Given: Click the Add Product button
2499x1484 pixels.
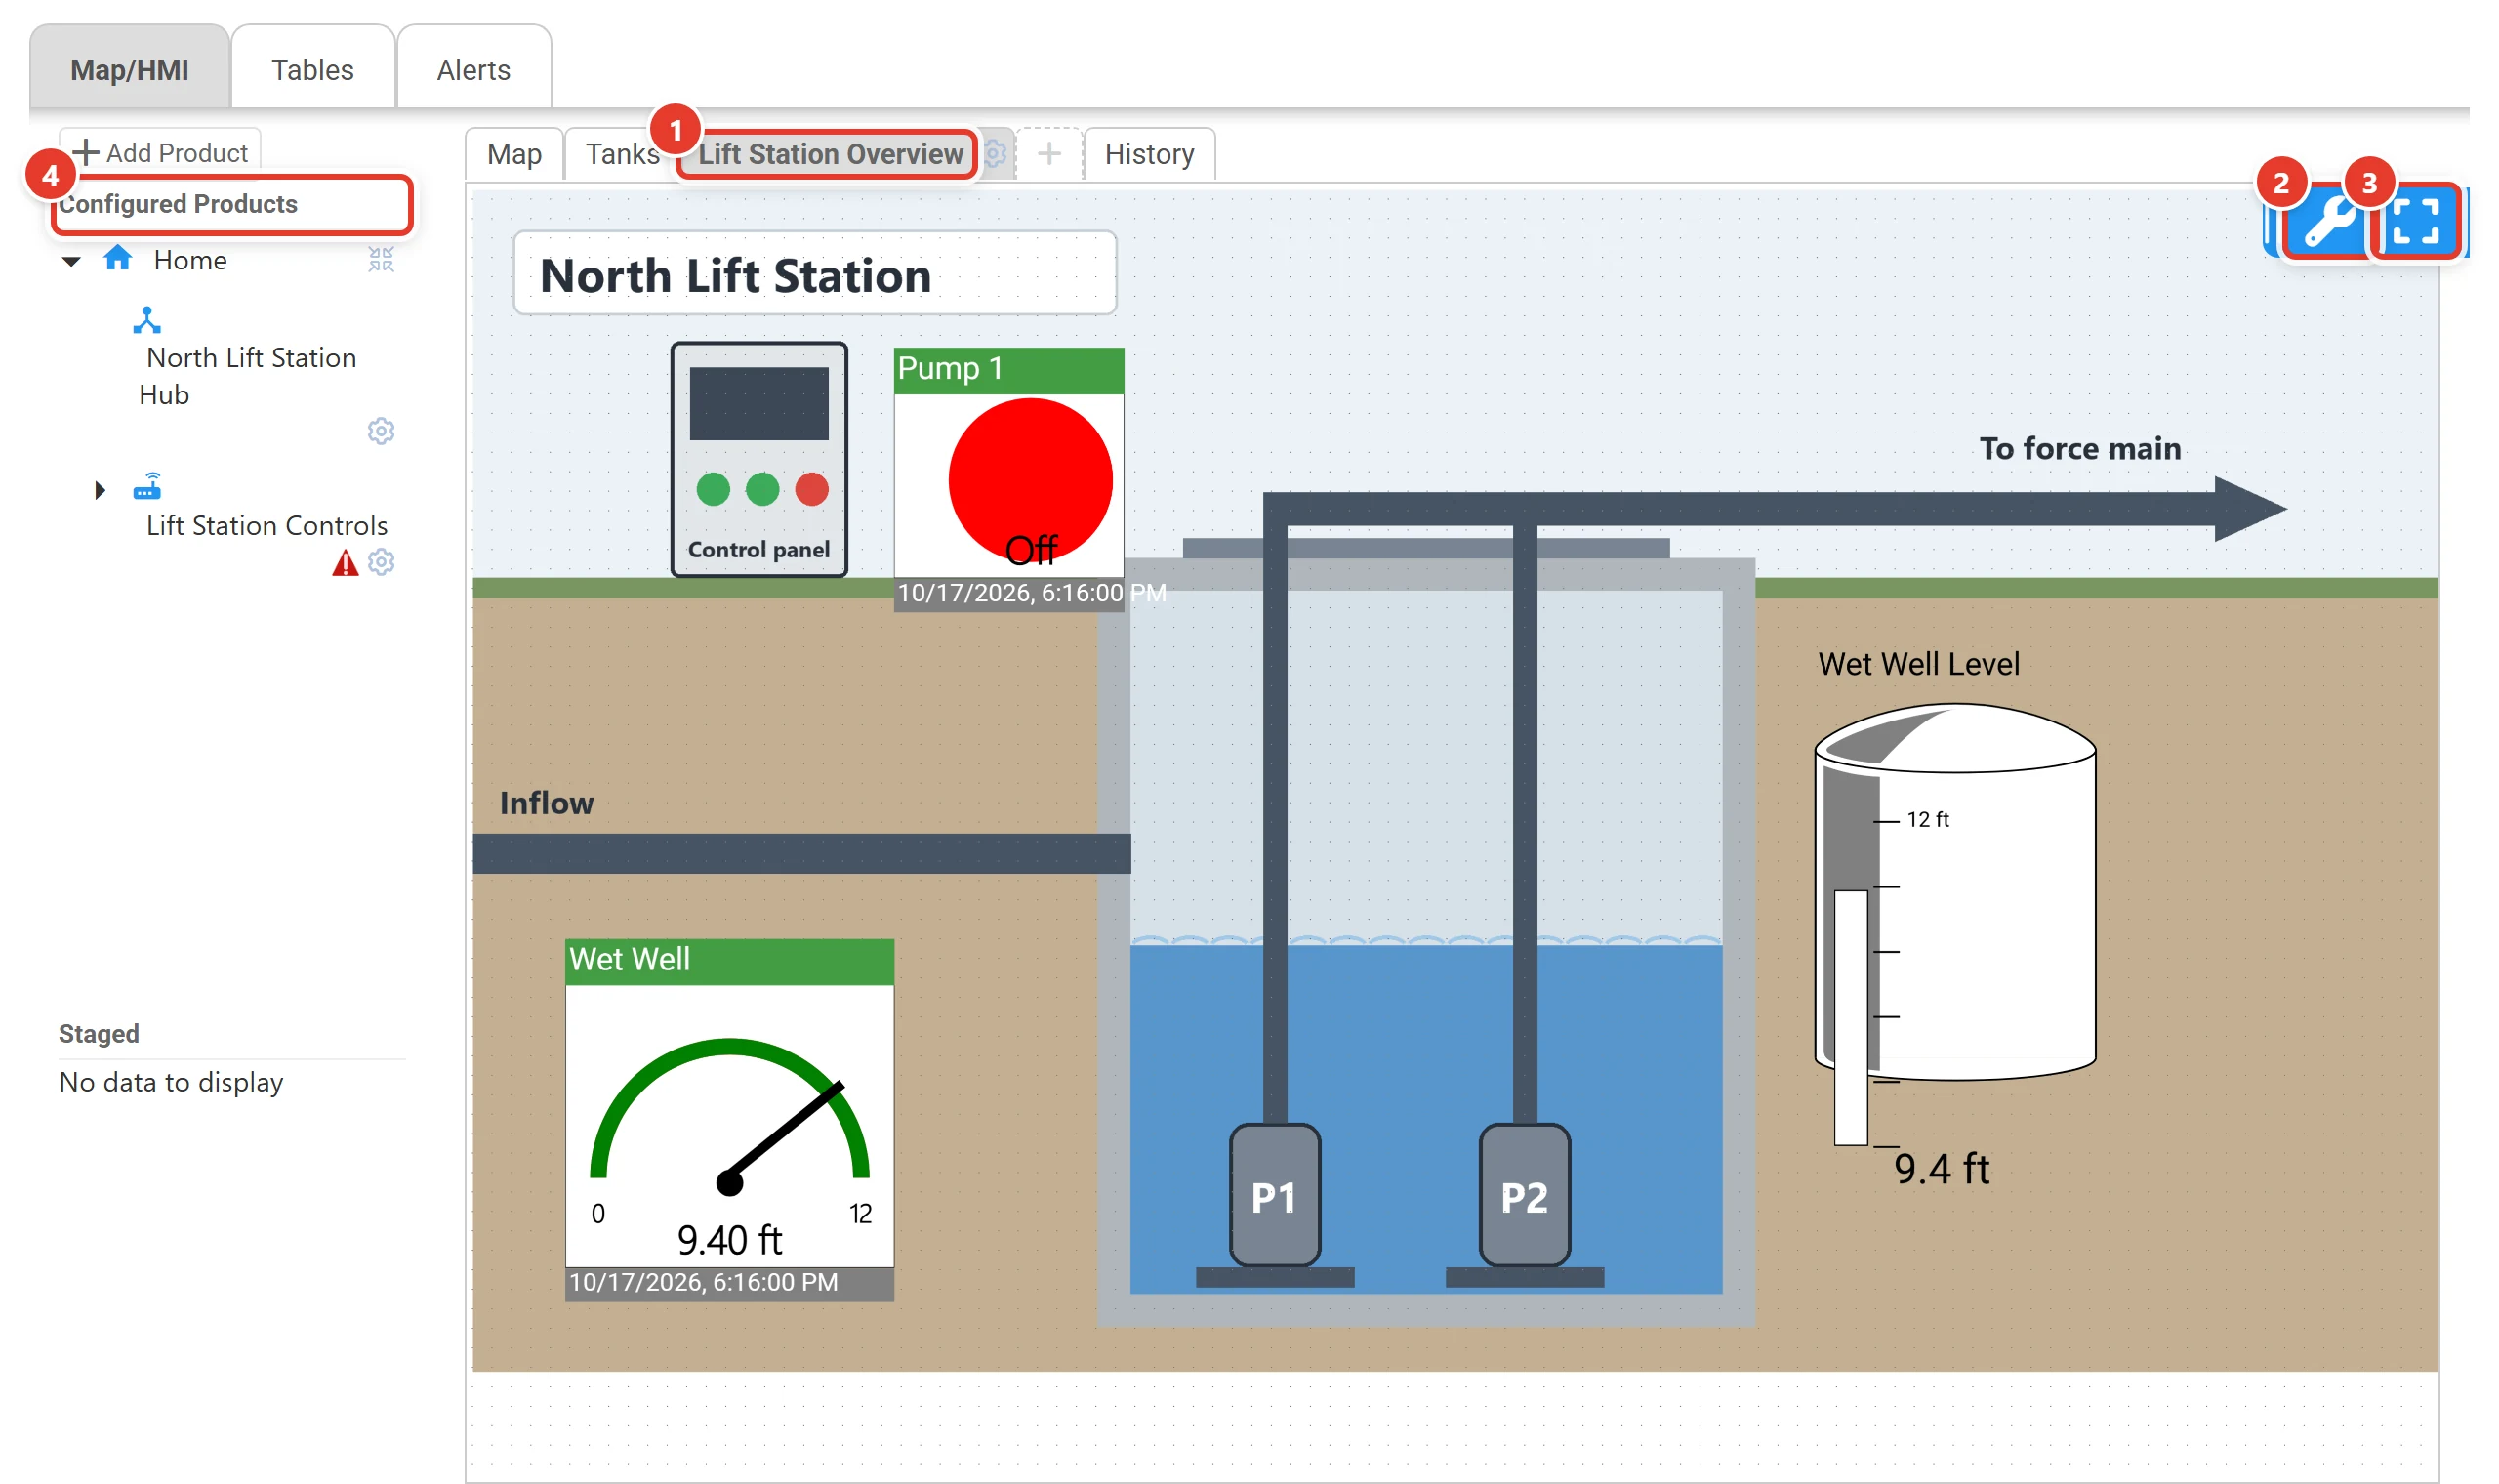Looking at the screenshot, I should click(160, 152).
